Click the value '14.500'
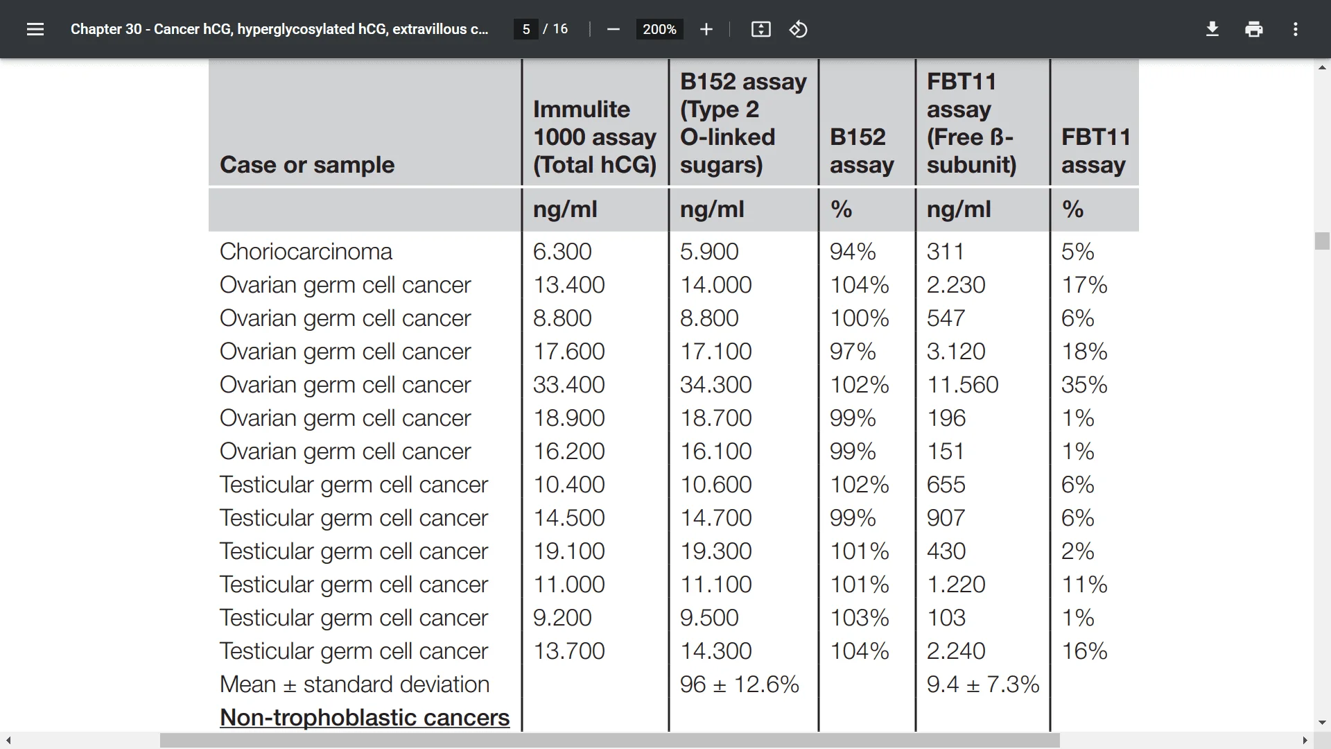This screenshot has height=749, width=1331. pos(568,517)
